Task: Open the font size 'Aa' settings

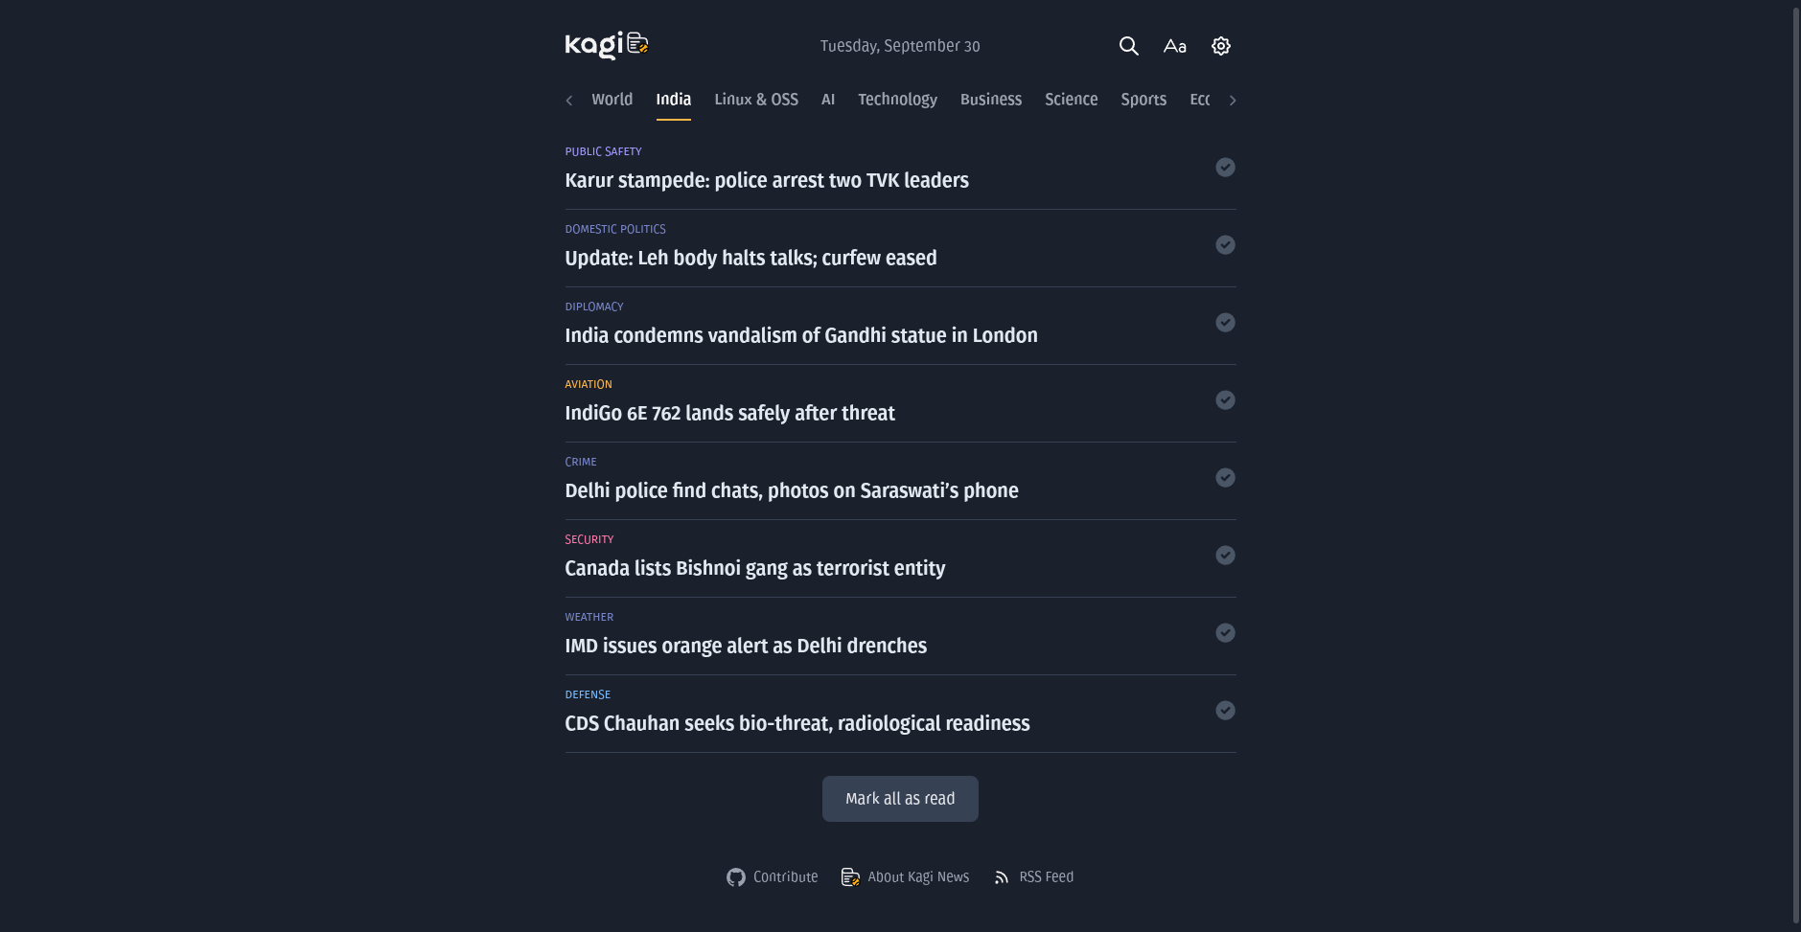Action: (x=1174, y=46)
